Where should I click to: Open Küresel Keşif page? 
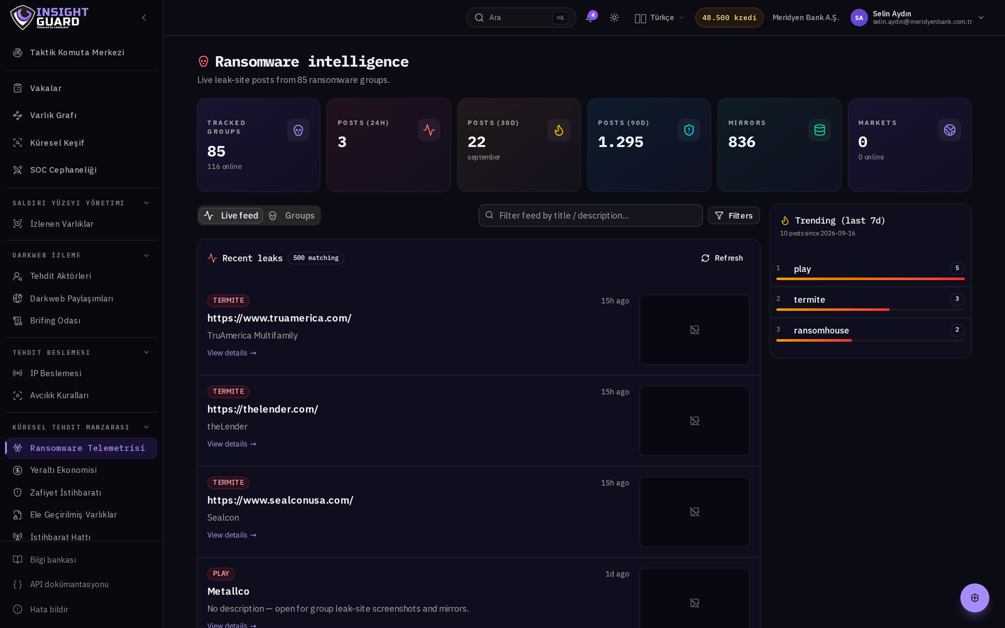[x=81, y=143]
